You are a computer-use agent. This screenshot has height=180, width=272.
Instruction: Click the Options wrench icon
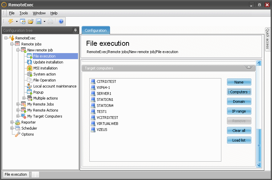18,134
